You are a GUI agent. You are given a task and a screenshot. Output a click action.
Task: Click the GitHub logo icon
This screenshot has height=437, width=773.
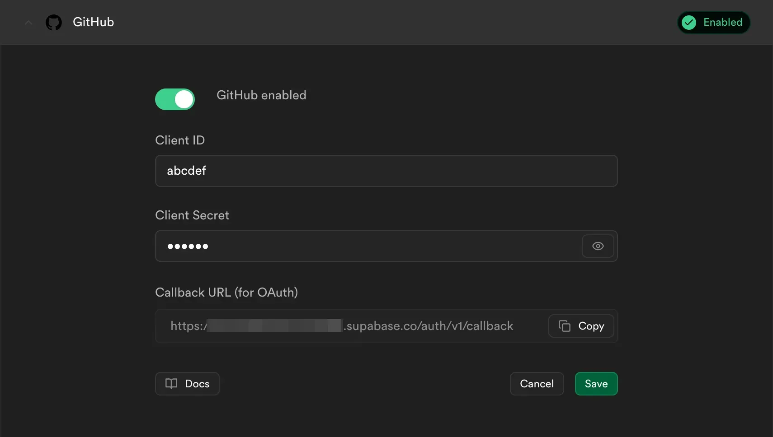54,22
